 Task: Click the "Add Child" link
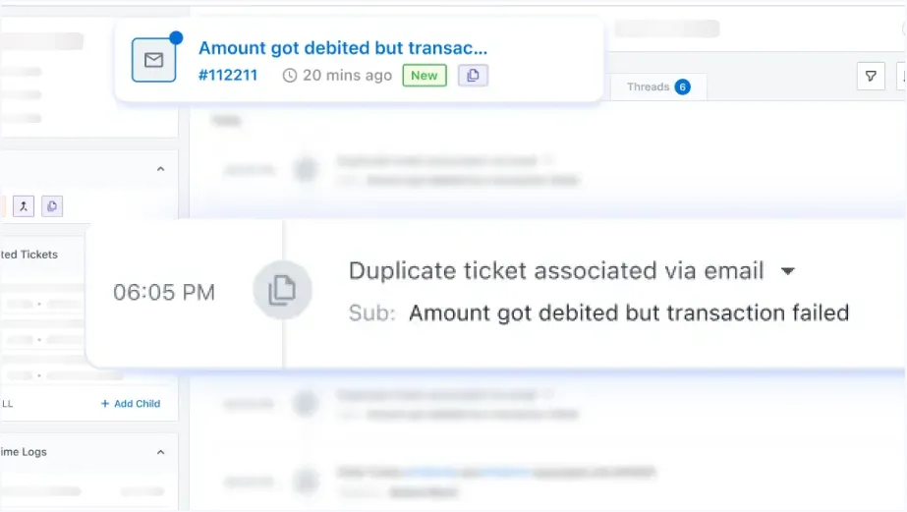click(x=131, y=403)
